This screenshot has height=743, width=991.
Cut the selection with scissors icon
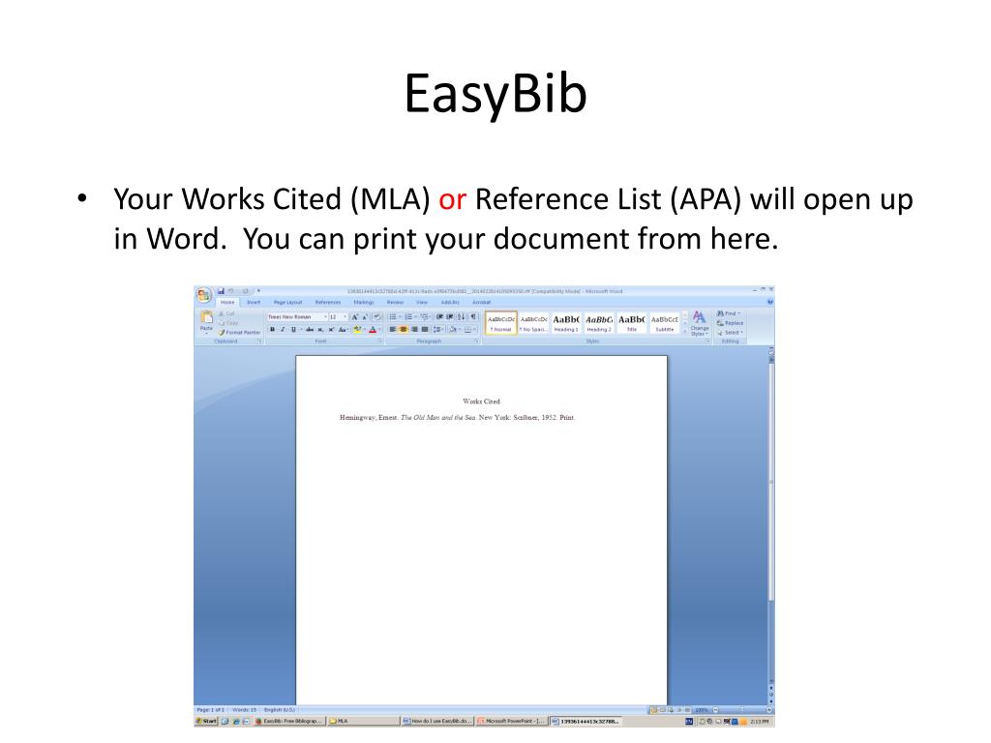click(226, 313)
